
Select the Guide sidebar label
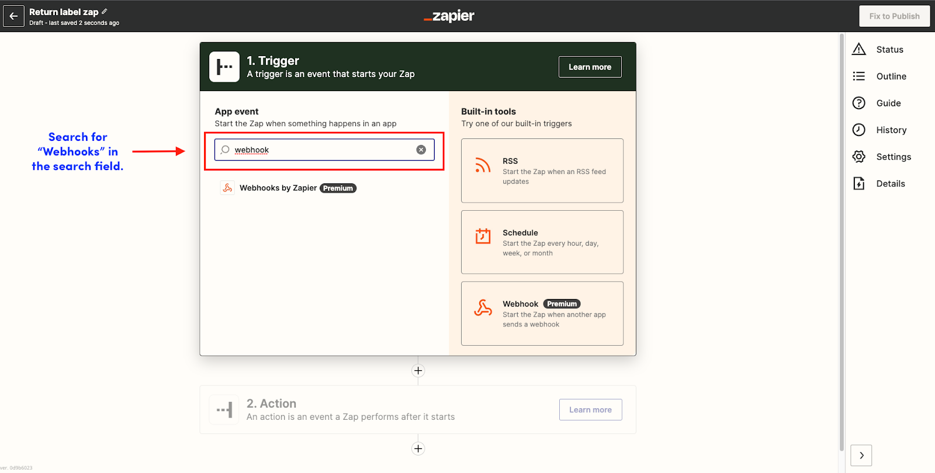click(888, 103)
